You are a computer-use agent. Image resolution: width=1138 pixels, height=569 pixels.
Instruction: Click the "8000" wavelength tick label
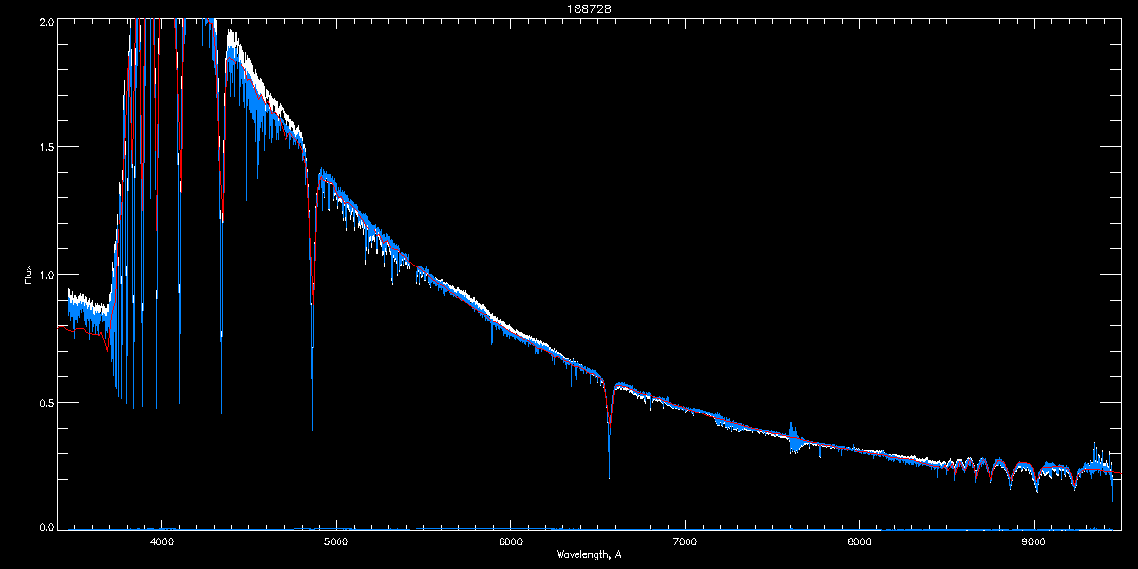point(859,541)
